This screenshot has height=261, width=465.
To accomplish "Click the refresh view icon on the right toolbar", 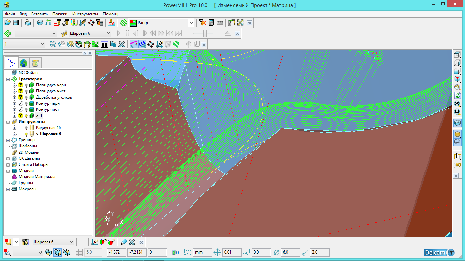I will [458, 95].
